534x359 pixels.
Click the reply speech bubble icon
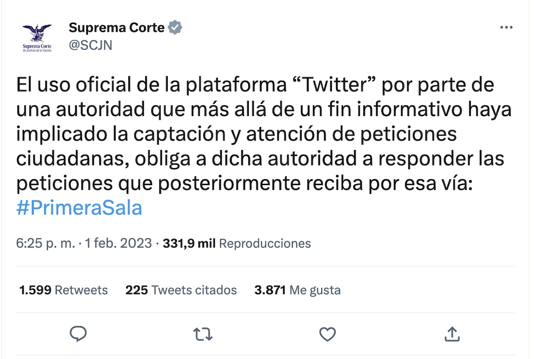click(78, 334)
